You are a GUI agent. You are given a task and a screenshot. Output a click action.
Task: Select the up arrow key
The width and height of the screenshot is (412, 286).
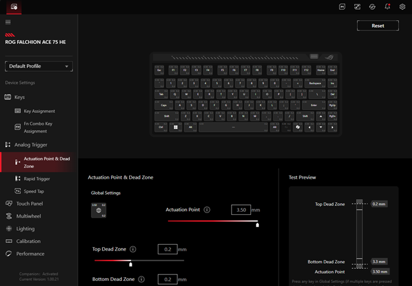click(321, 116)
